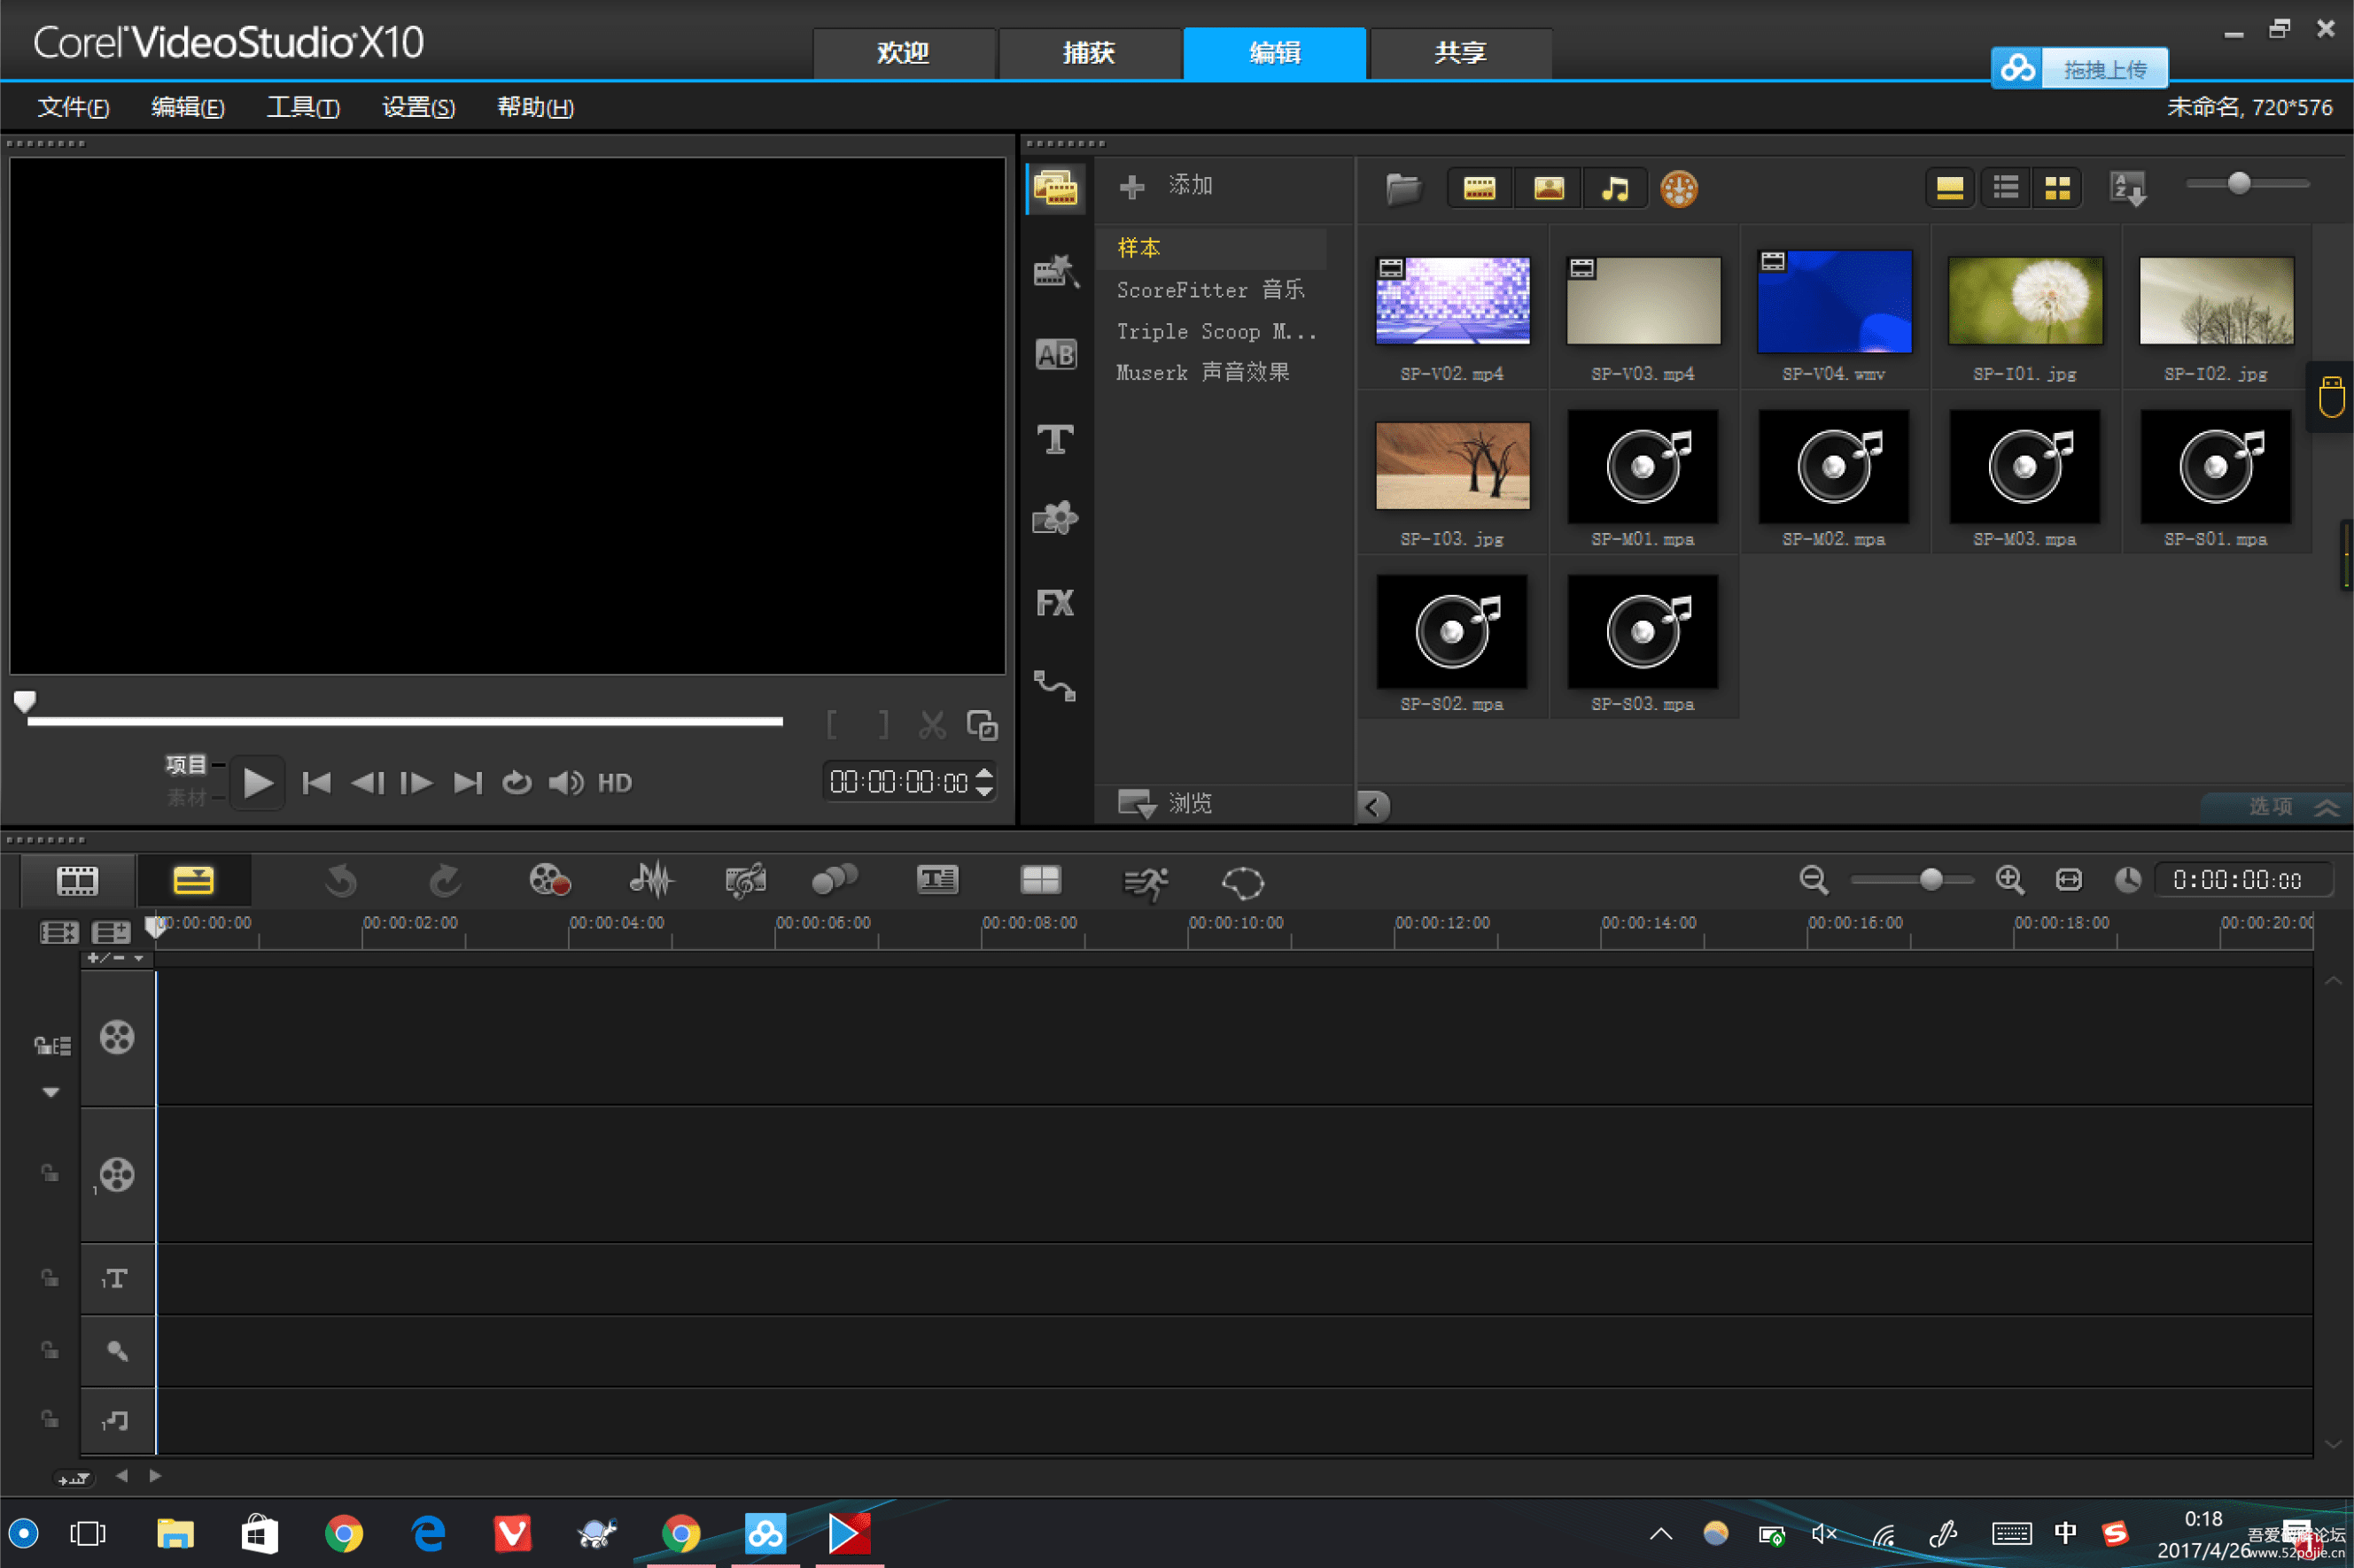This screenshot has width=2354, height=1568.
Task: Open the 编辑(E) menu
Action: (187, 107)
